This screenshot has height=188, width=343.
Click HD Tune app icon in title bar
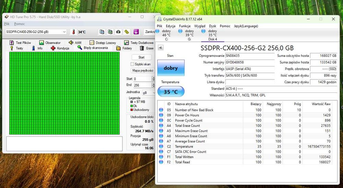[7, 17]
